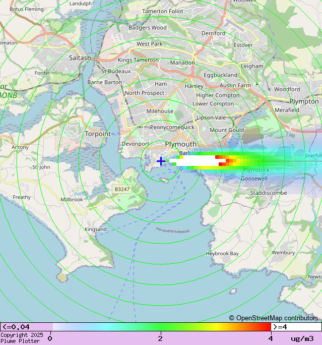Screen dimensions: 322x345
Task: Click the ug/m3 units label
Action: [302, 338]
